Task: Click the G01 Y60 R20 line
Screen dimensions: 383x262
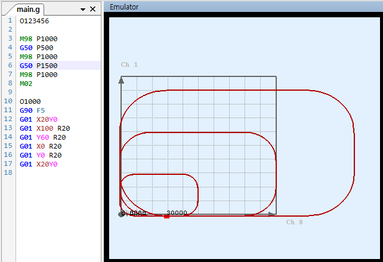Action: click(43, 137)
